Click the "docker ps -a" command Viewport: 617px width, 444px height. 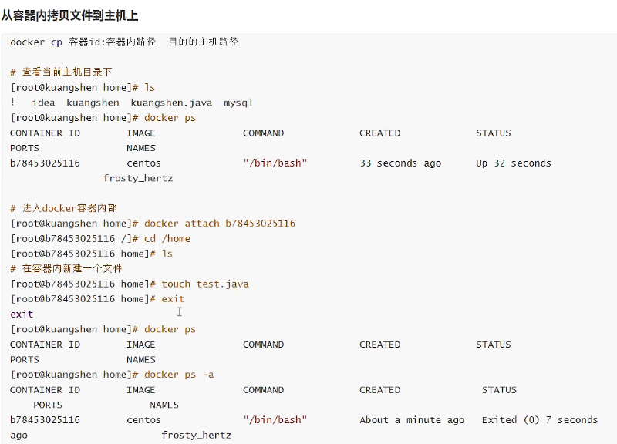179,375
